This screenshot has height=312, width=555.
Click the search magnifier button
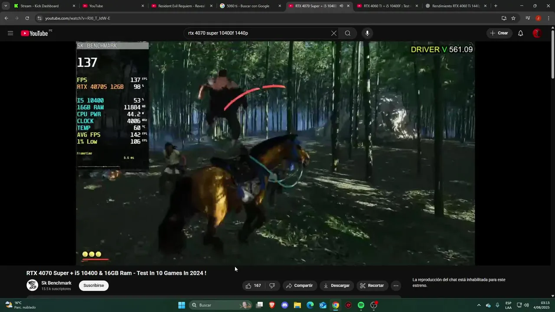tap(348, 33)
